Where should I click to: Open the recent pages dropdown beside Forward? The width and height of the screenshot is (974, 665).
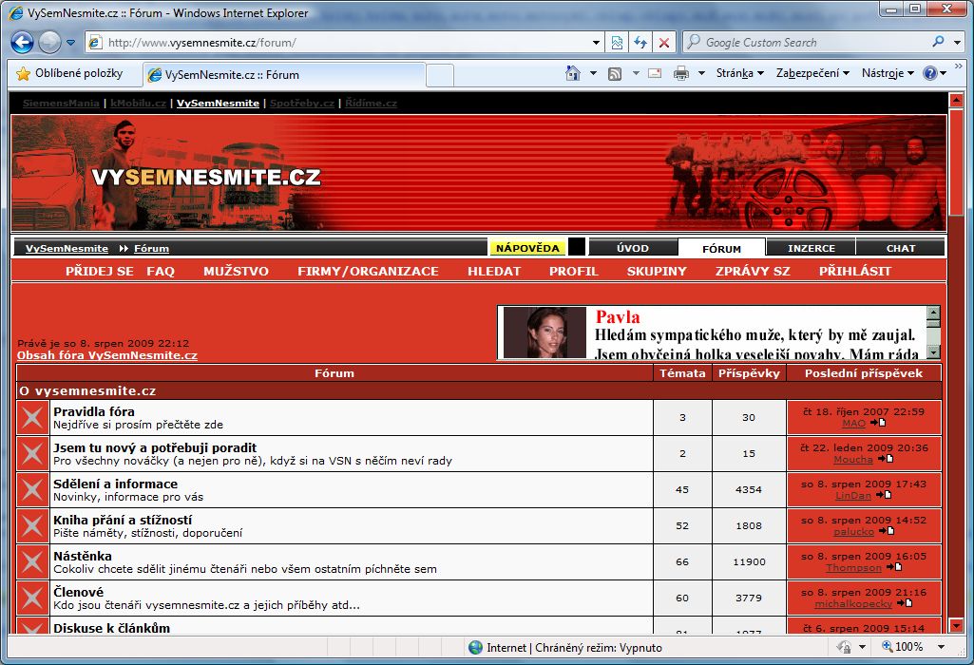[x=71, y=43]
